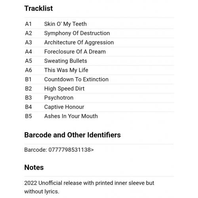Select the Psychotron track
This screenshot has width=198, height=198.
[x=59, y=98]
